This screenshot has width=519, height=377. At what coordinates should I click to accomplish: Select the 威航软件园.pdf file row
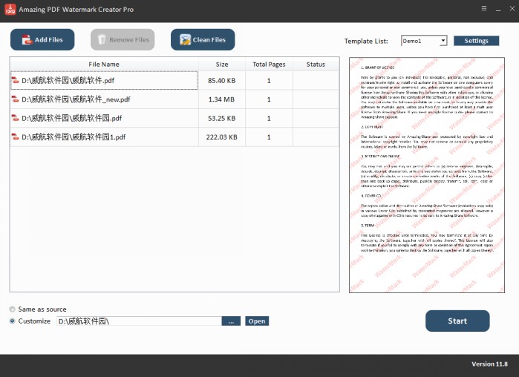174,118
